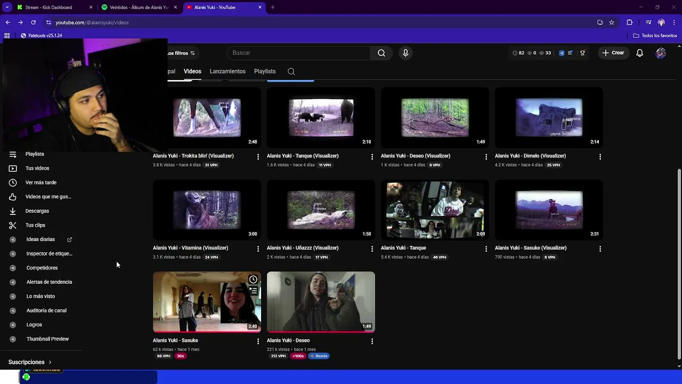Screen dimensions: 682x384
Task: Open the Chrome three-dot menu
Action: [x=673, y=22]
